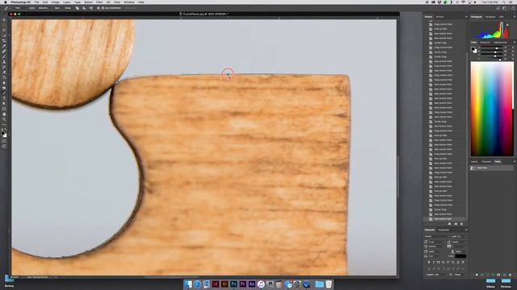Select the Rectangle shape tool
The width and height of the screenshot is (517, 290).
(x=4, y=109)
